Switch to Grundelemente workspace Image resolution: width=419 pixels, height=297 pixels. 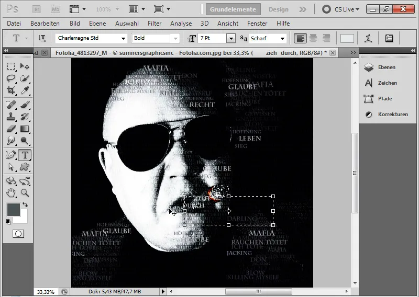(x=233, y=9)
